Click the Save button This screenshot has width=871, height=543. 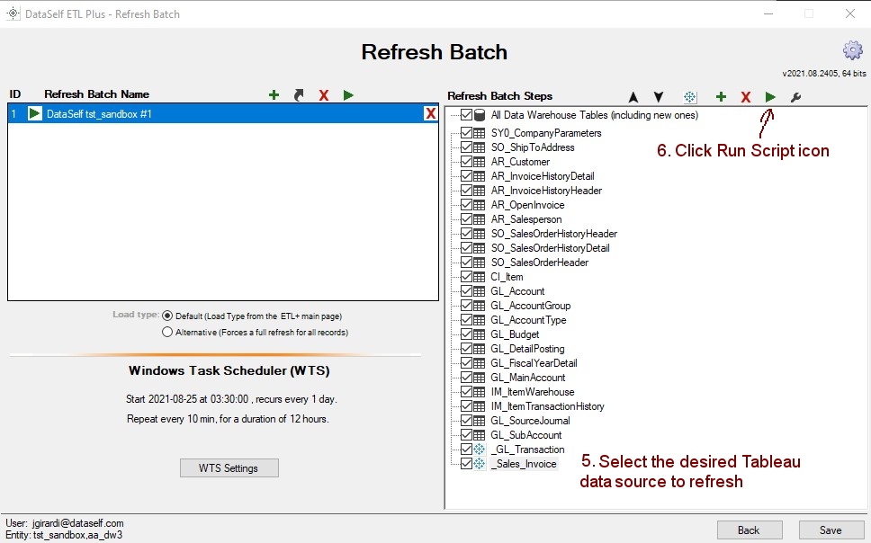point(831,530)
